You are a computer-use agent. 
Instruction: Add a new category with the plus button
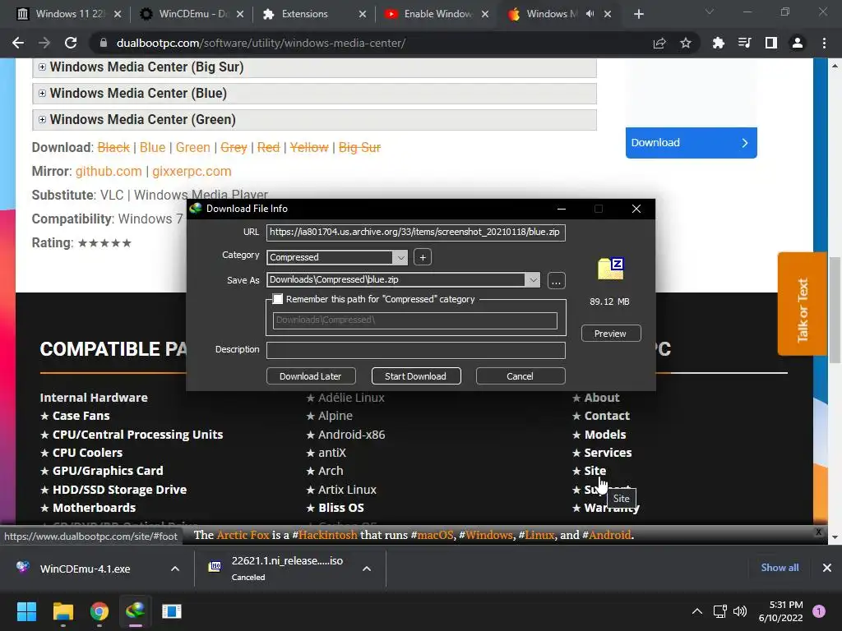[x=423, y=257]
